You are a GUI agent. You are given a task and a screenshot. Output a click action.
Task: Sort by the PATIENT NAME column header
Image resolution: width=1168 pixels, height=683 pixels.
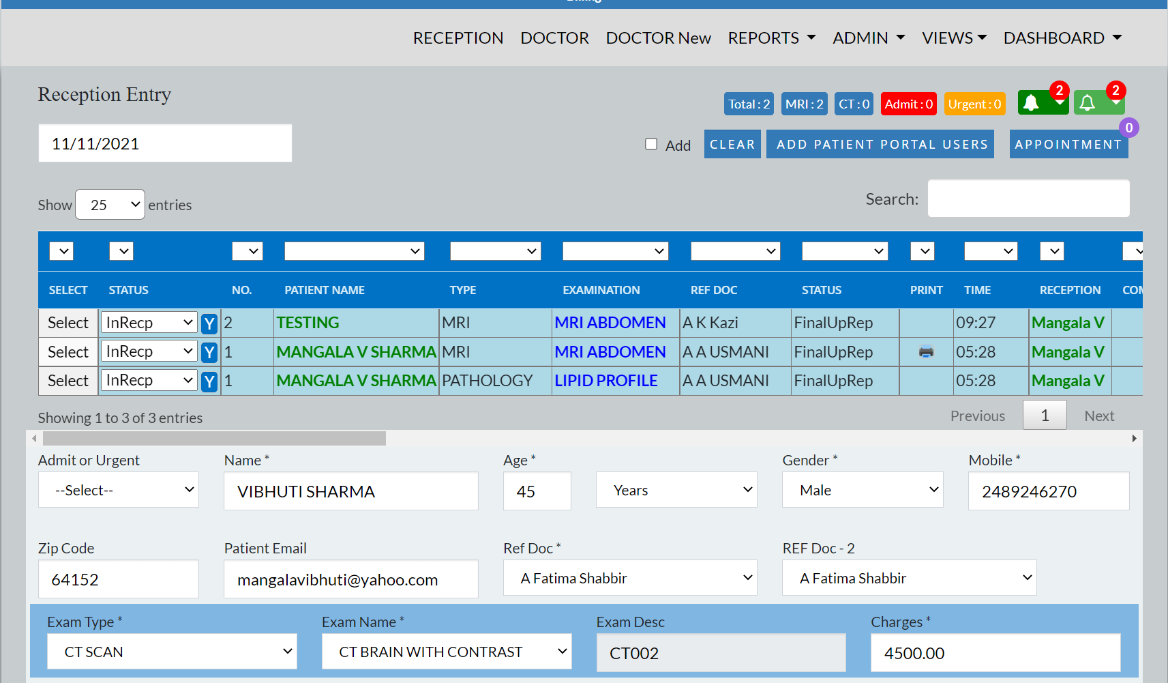click(x=325, y=290)
